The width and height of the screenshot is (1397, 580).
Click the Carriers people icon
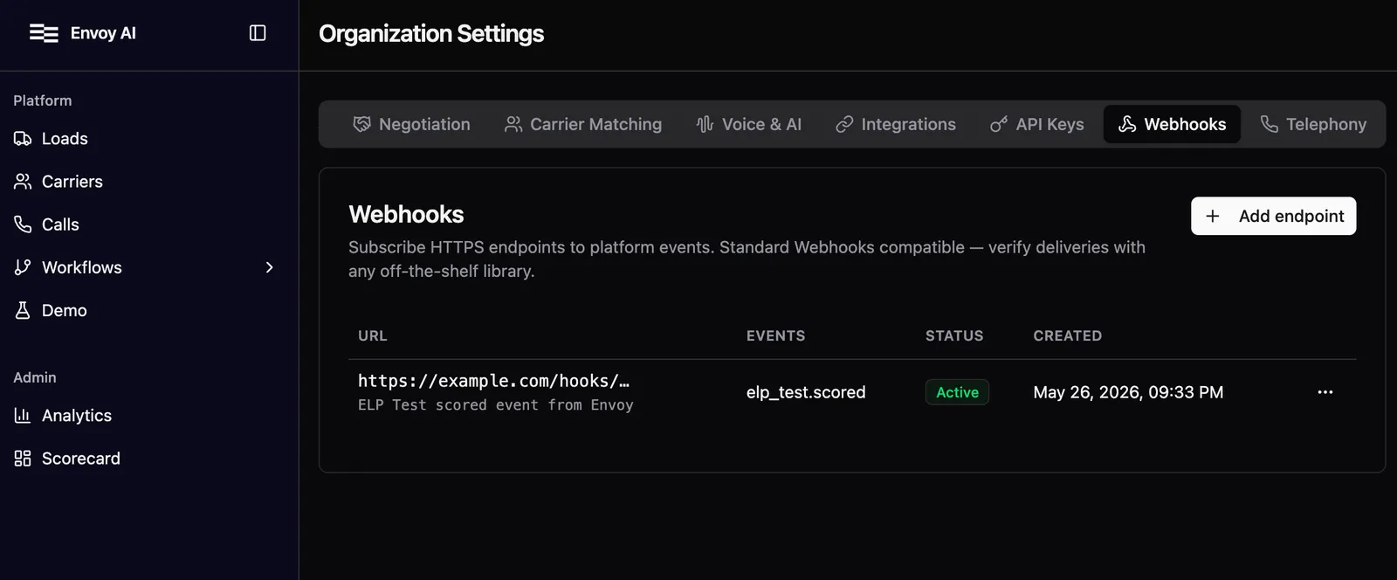point(23,182)
